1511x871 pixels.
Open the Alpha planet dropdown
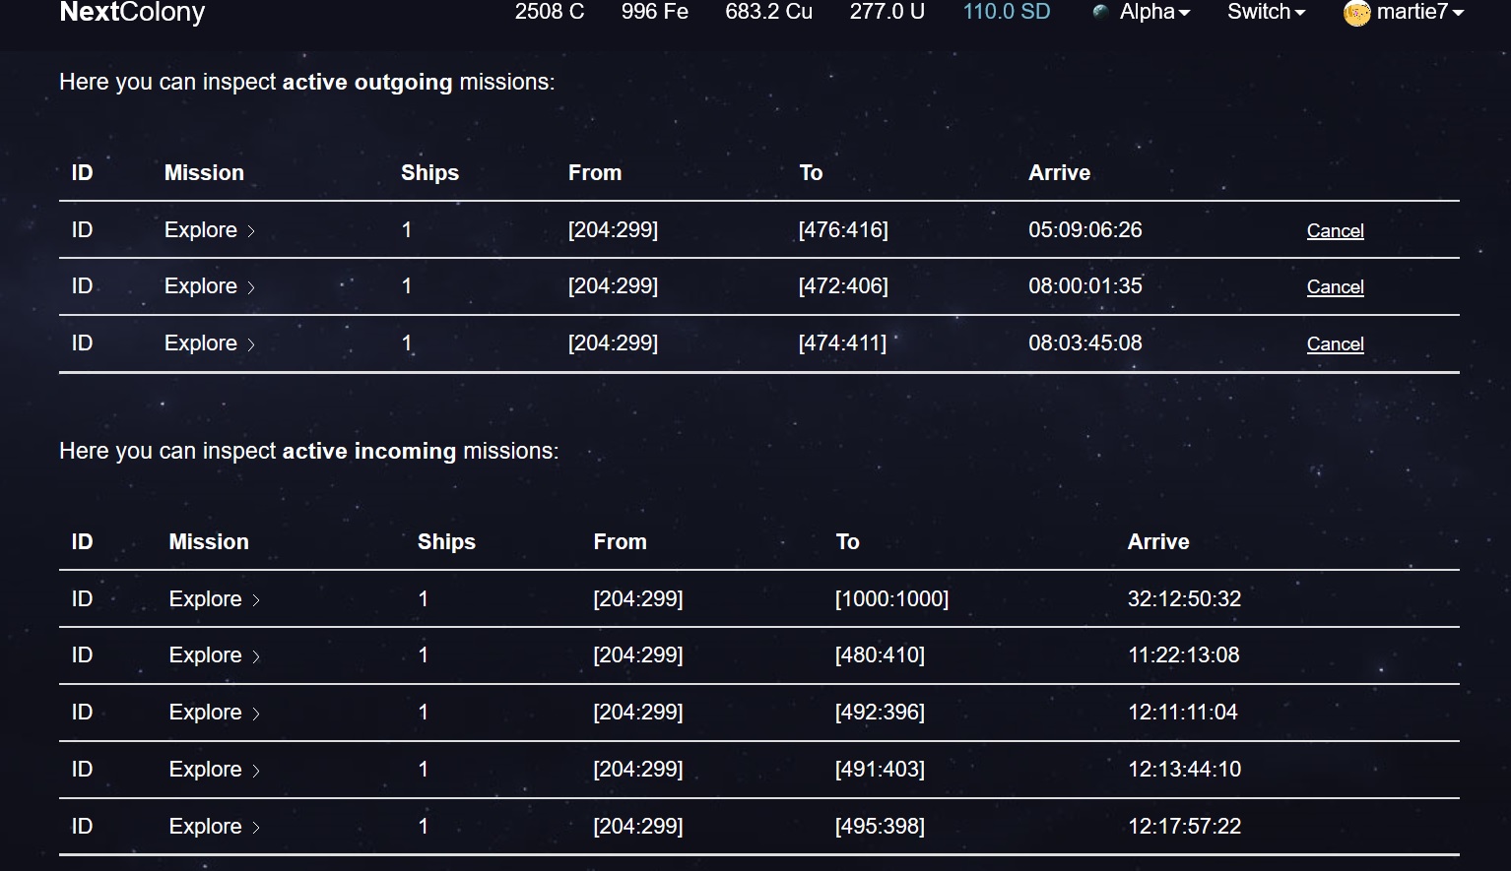coord(1153,12)
